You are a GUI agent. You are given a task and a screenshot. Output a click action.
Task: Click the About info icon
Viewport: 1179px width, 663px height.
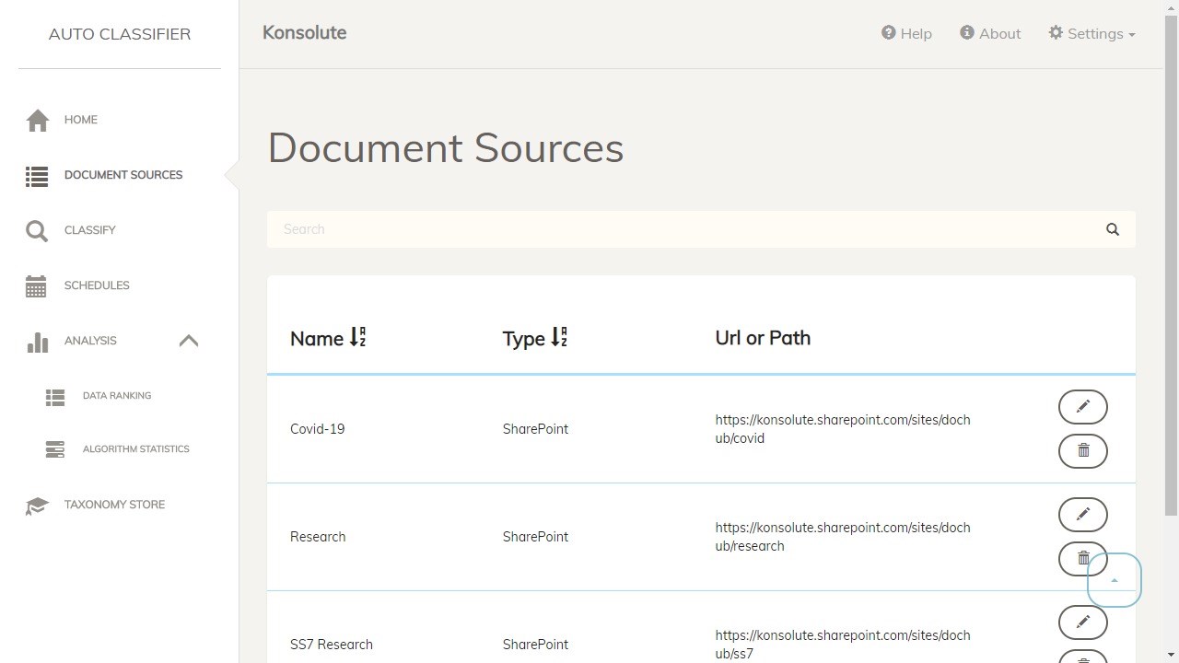[967, 32]
